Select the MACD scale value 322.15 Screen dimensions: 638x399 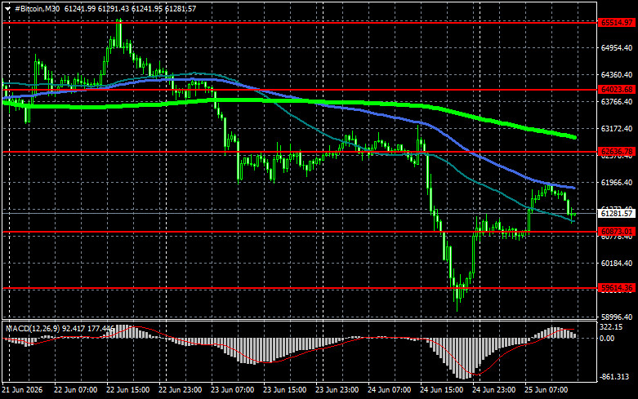click(612, 326)
